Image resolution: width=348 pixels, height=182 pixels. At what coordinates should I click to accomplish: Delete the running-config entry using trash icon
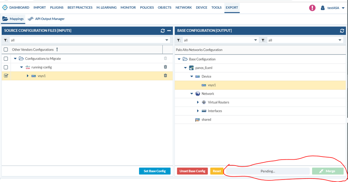click(165, 67)
